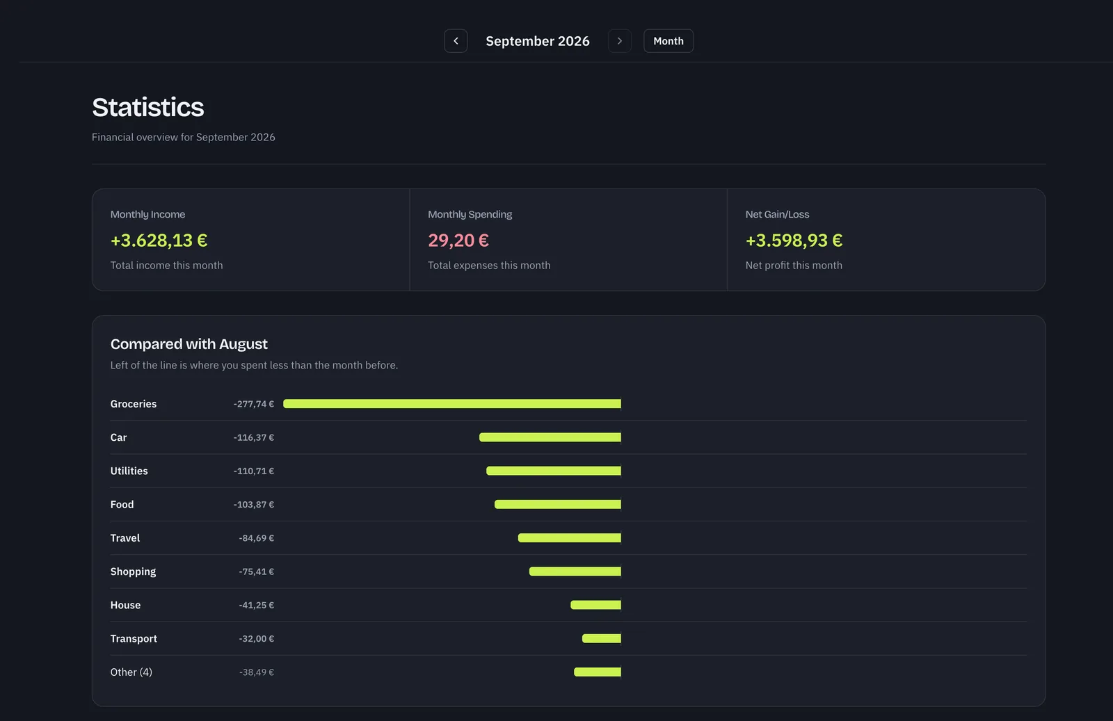This screenshot has width=1113, height=721.
Task: Click the -38,49 € Other value
Action: click(256, 672)
